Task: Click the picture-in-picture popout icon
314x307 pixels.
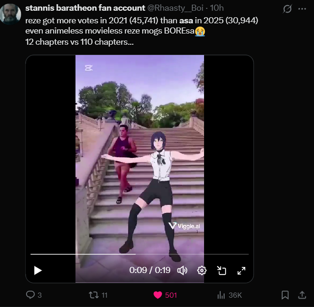Action: point(221,271)
